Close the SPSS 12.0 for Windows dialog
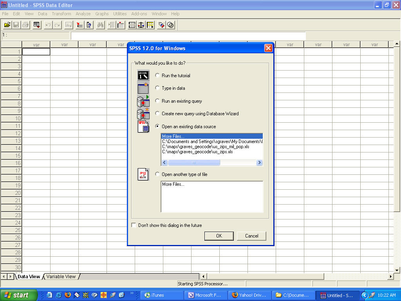401x301 pixels. point(268,48)
